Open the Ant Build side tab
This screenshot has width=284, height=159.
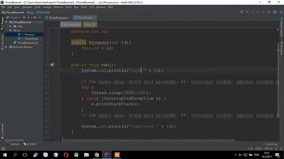pos(282,48)
